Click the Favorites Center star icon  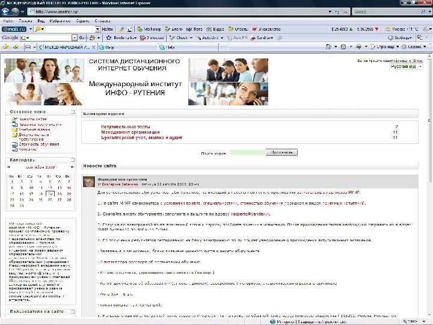click(5, 47)
